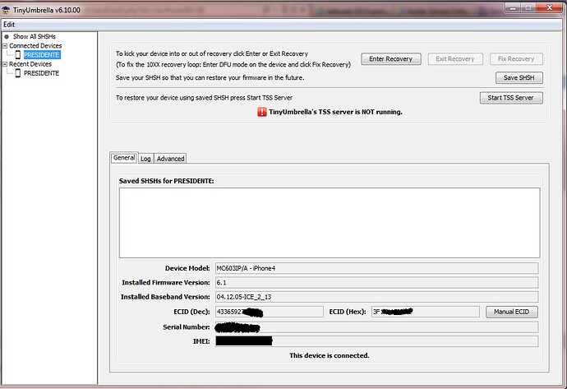Screen dimensions: 567x389
Task: Click the phone icon under Connected Devices
Action: pos(18,54)
